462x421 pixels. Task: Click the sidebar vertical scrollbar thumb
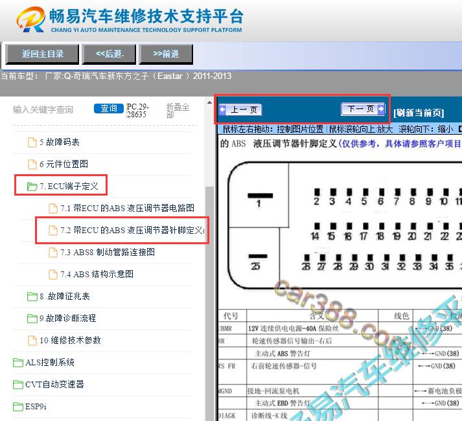209,304
